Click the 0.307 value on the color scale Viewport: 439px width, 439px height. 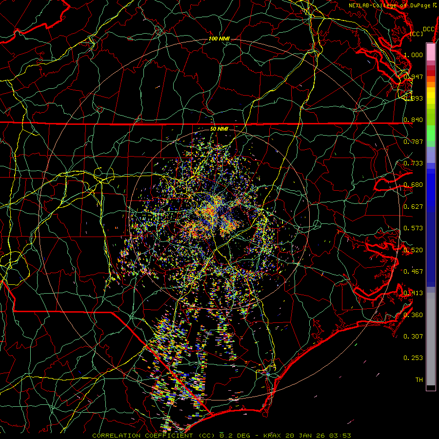[413, 336]
